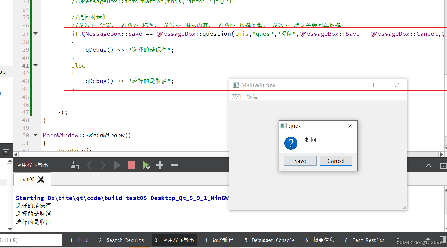Click the run with debugger icon

(146, 165)
